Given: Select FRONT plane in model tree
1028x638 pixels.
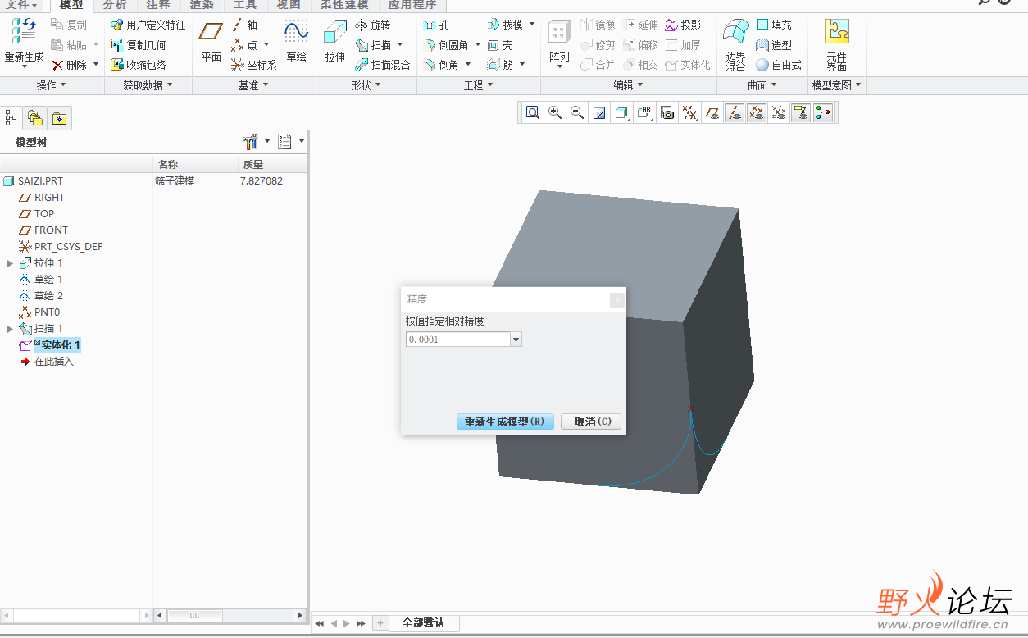Looking at the screenshot, I should coord(43,230).
